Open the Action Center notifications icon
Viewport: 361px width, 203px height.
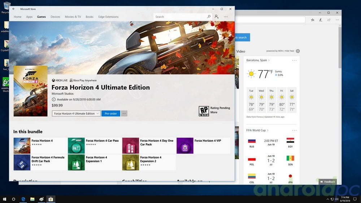pyautogui.click(x=355, y=199)
